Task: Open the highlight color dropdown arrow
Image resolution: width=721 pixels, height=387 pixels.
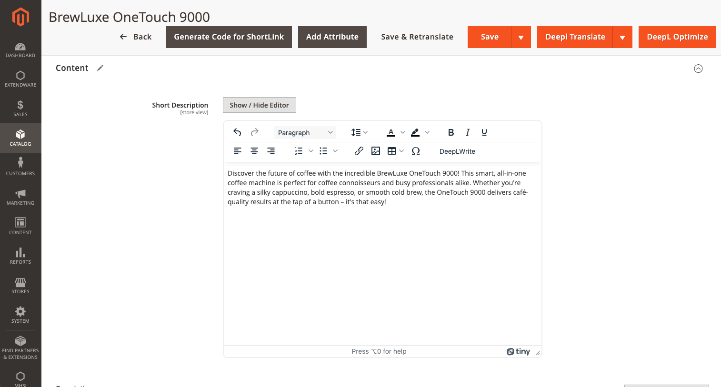Action: point(427,132)
